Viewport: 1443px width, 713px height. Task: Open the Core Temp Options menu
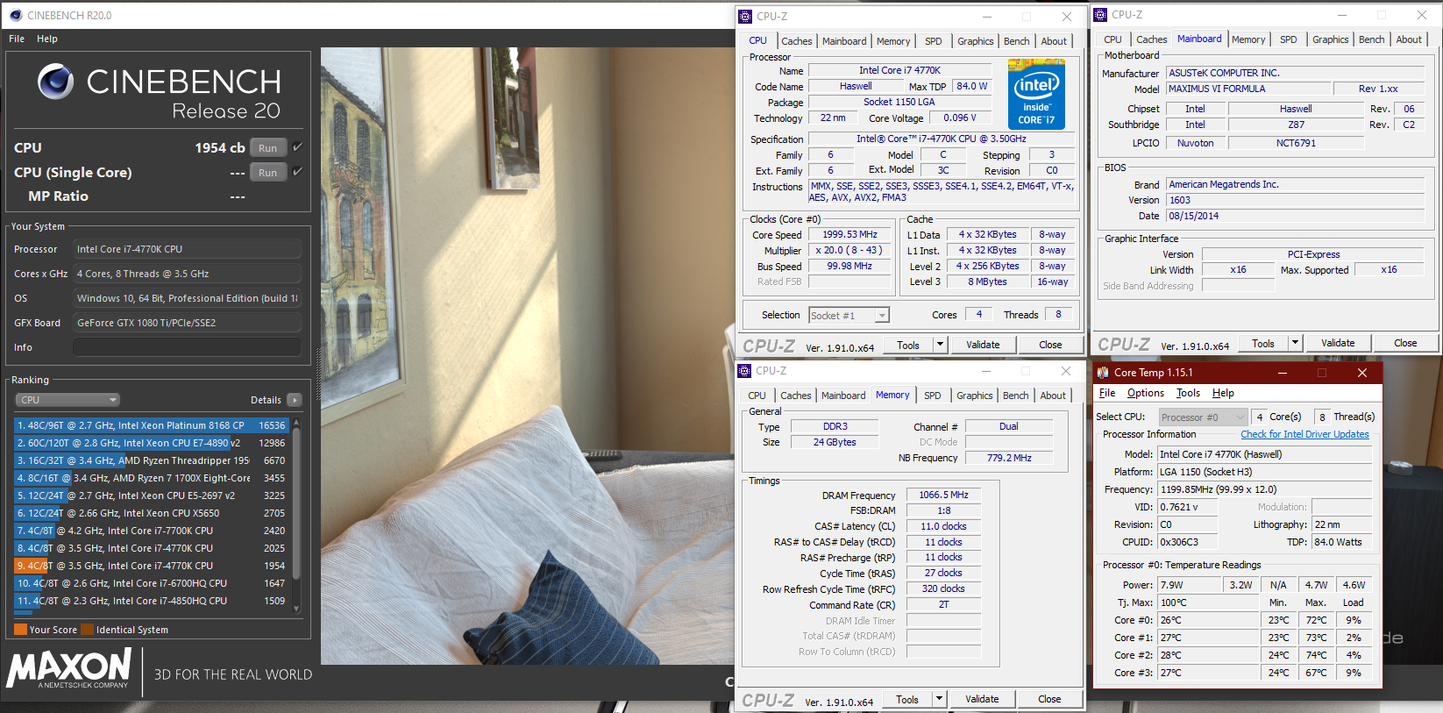(x=1146, y=393)
